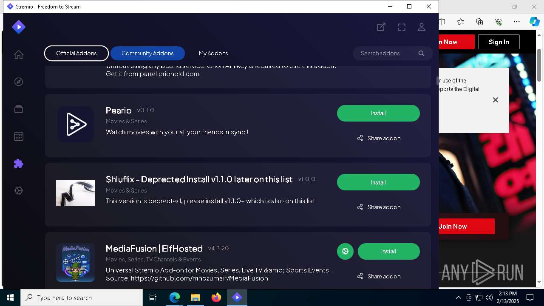The width and height of the screenshot is (544, 306).
Task: Open browser essentials heart icon
Action: click(498, 22)
